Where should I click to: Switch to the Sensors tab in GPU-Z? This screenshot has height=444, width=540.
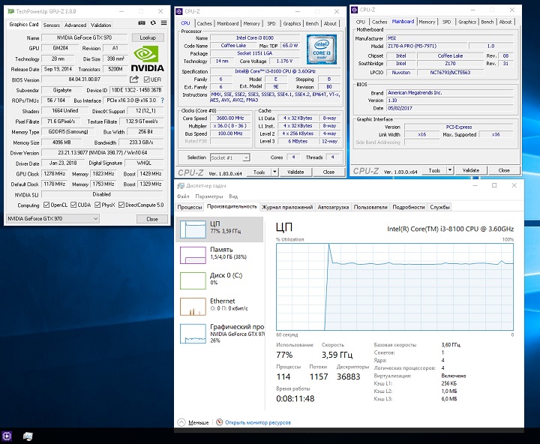click(x=52, y=25)
